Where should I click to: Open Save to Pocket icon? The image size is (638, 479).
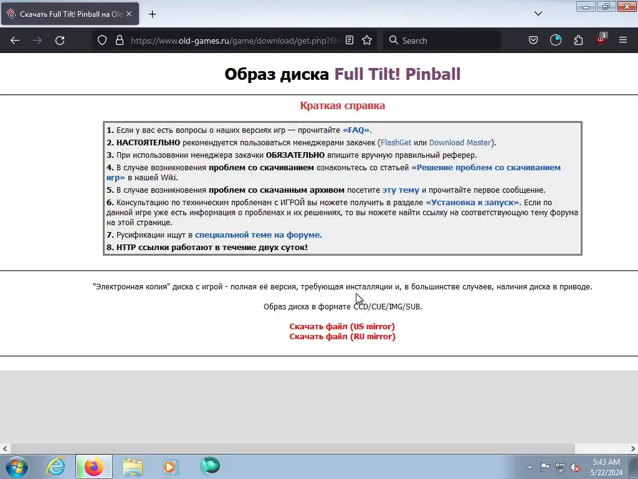pyautogui.click(x=533, y=40)
